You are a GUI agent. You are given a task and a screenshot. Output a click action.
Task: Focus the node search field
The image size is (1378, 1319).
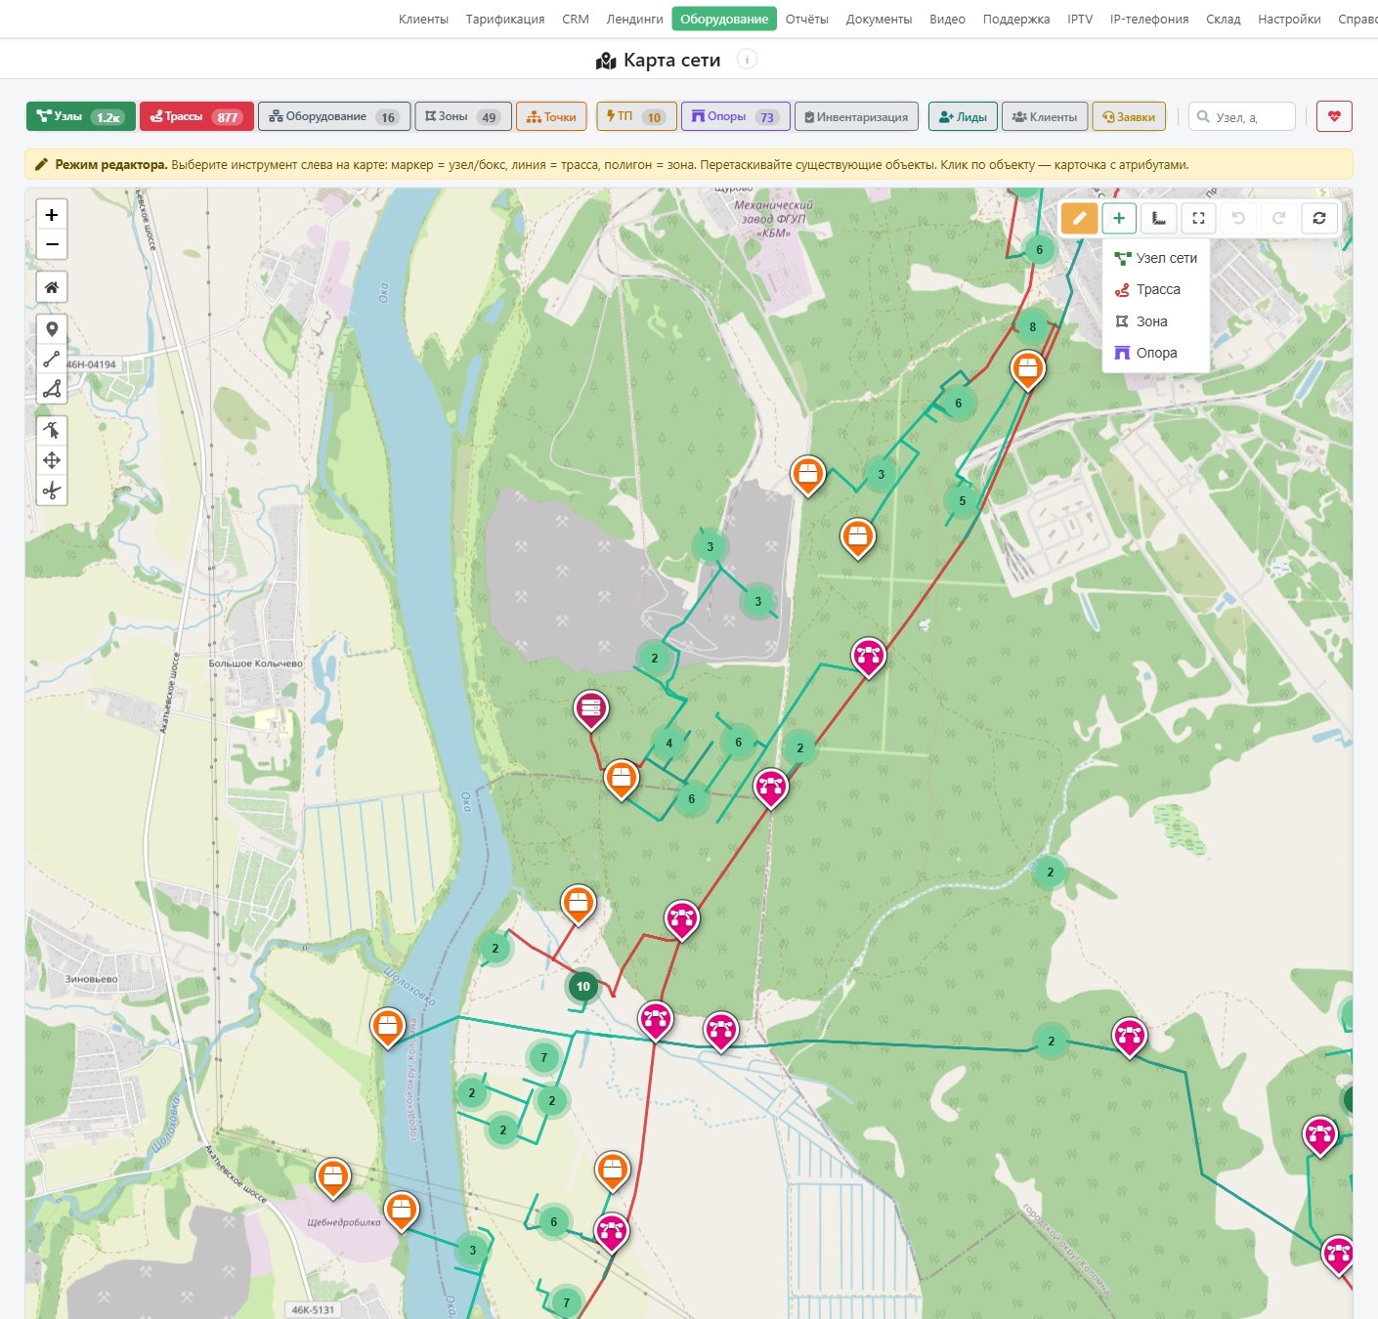pos(1242,116)
